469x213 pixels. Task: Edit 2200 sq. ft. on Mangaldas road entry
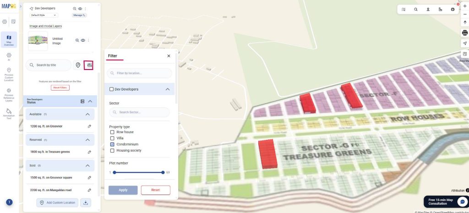pyautogui.click(x=89, y=190)
